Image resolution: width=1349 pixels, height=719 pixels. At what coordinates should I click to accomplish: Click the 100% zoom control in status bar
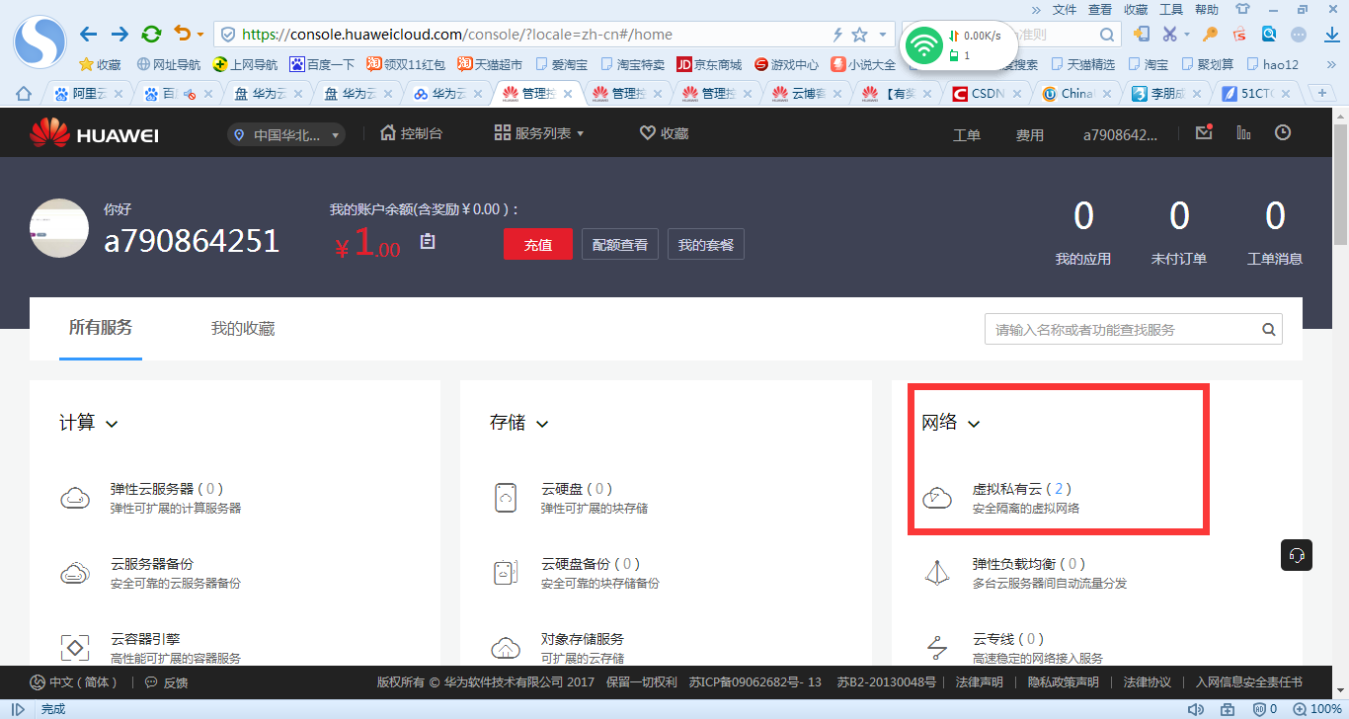point(1316,709)
